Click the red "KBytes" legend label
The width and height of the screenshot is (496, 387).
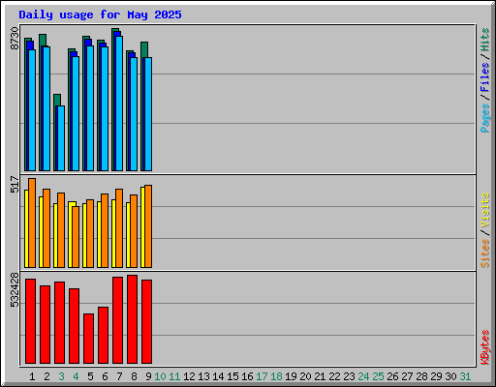coord(485,347)
